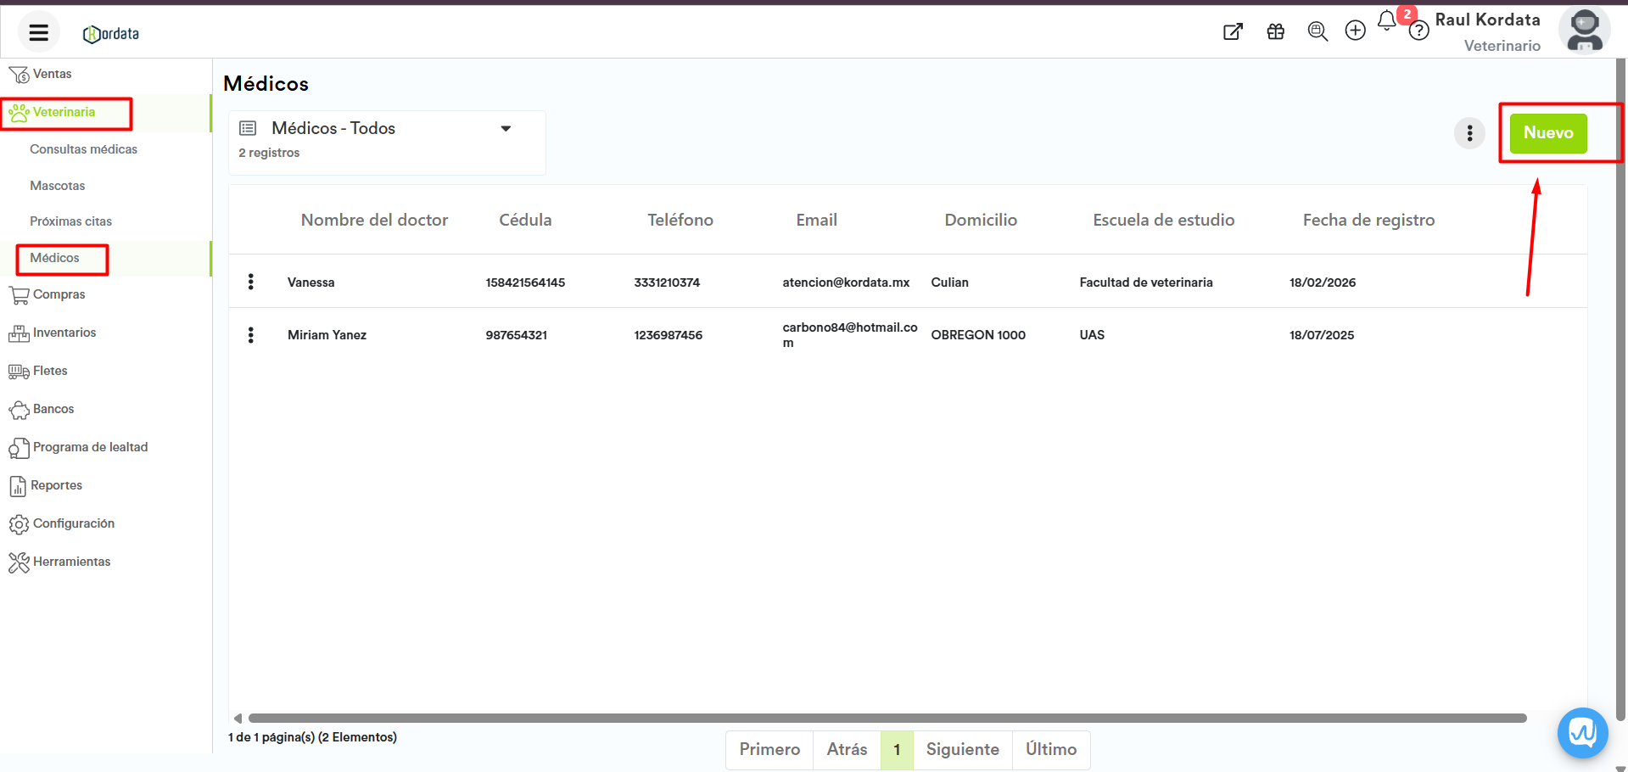The width and height of the screenshot is (1628, 772).
Task: Sort by Nombre del doctor column header
Action: tap(374, 220)
